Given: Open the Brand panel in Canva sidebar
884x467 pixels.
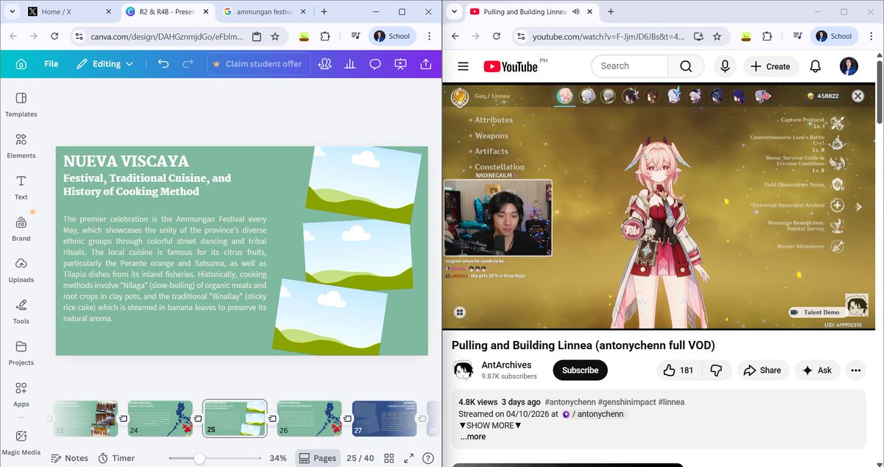Looking at the screenshot, I should click(21, 228).
